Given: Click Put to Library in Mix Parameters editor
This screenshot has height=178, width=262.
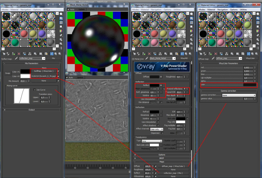Looking at the screenshot, I should pyautogui.click(x=35, y=54).
